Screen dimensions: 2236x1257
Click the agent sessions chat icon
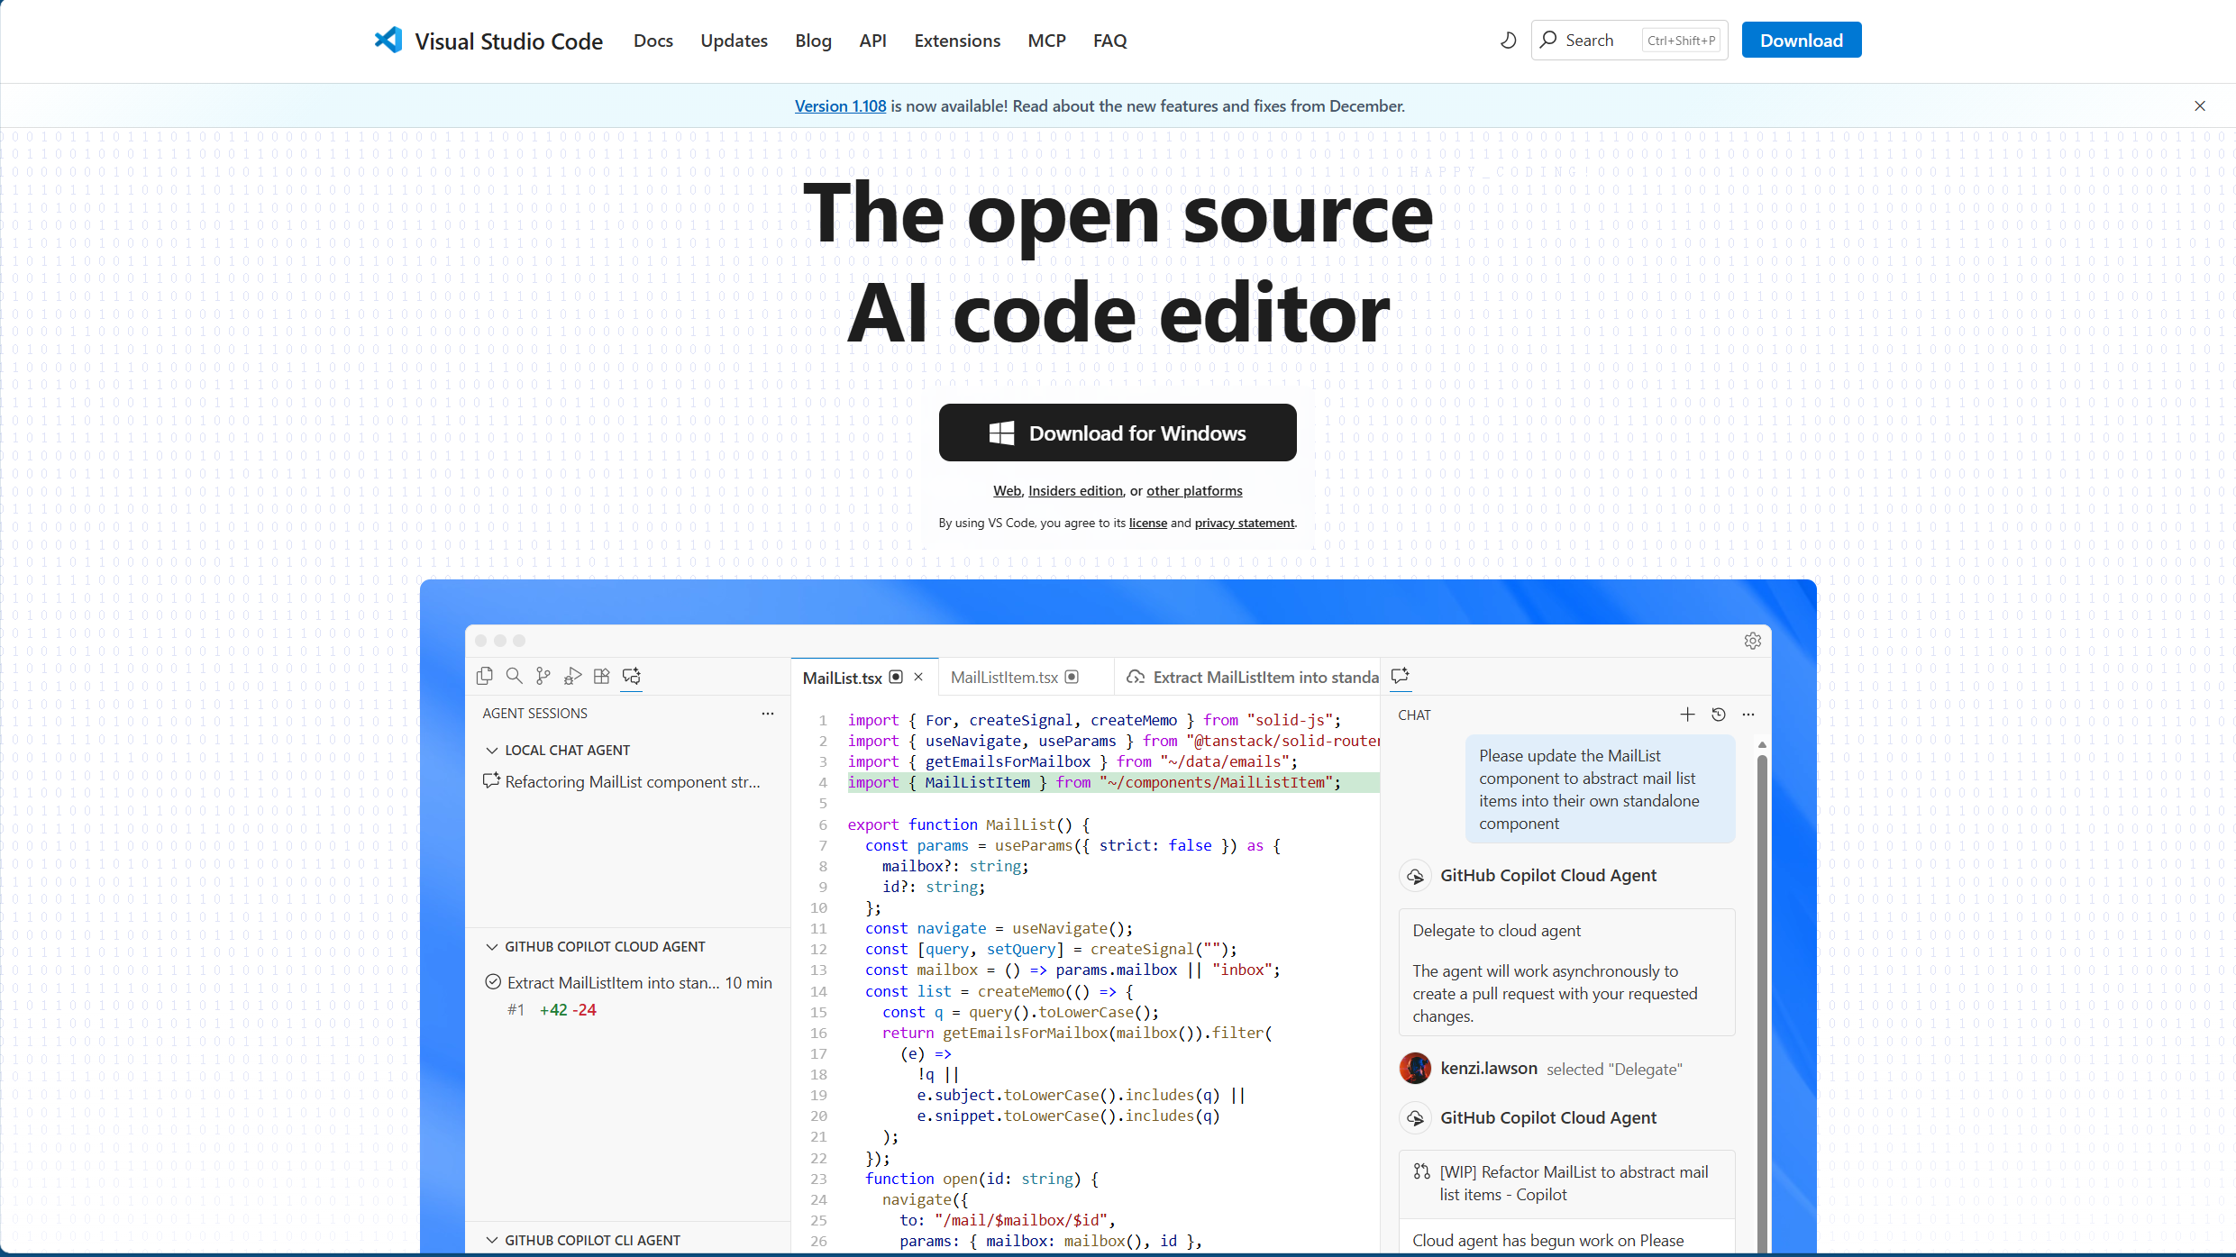click(x=632, y=676)
